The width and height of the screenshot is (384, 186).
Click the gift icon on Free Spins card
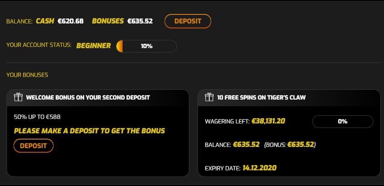[x=209, y=97]
